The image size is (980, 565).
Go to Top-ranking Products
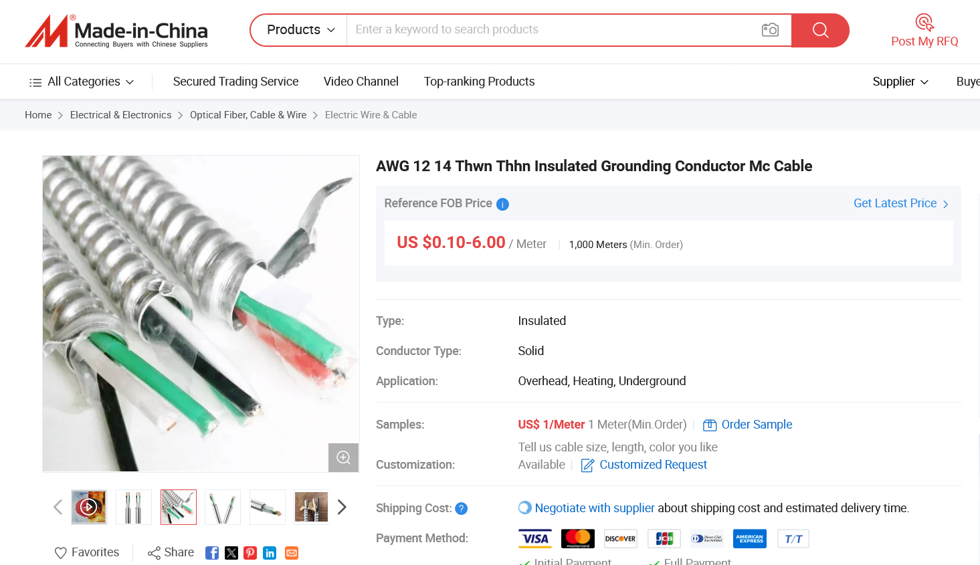coord(479,82)
